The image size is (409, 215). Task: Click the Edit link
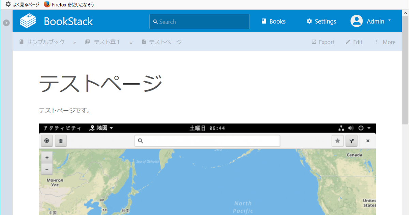point(354,42)
